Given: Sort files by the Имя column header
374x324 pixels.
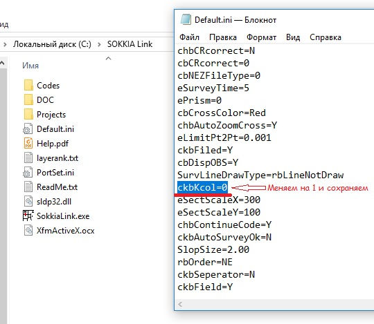Looking at the screenshot, I should [x=30, y=66].
